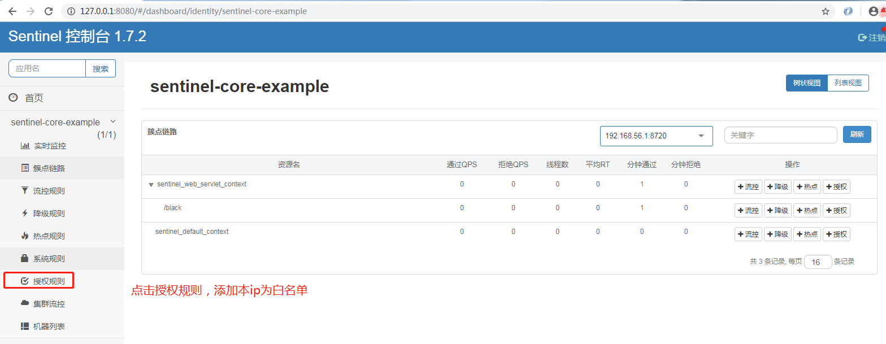Click the (1/1) machine count text
The width and height of the screenshot is (886, 344).
106,135
